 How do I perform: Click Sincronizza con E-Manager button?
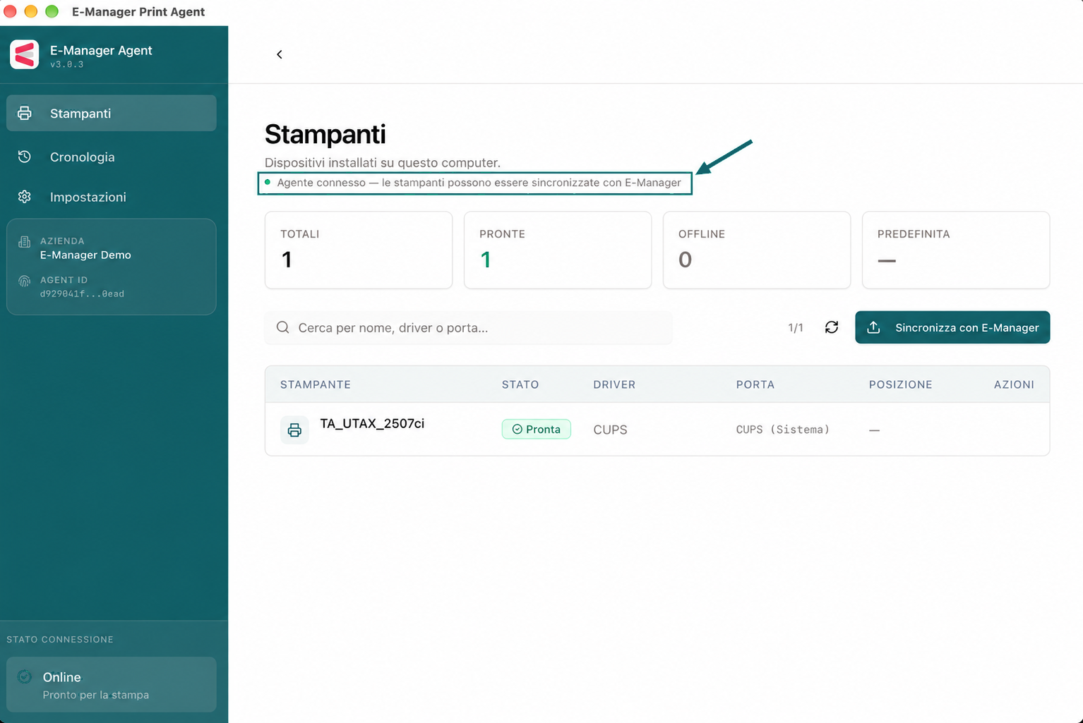point(952,327)
